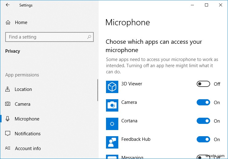Click the Microphone icon in sidebar
Image resolution: width=228 pixels, height=159 pixels.
[8, 119]
